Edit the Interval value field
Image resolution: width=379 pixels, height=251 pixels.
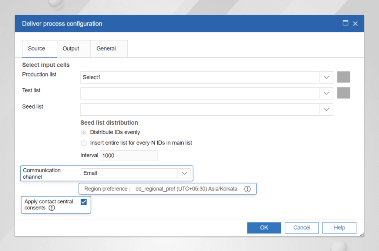pos(128,155)
